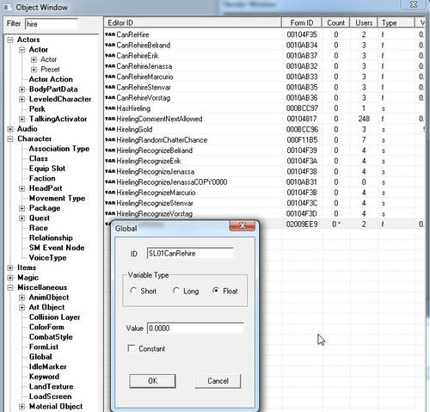Sort list by Count column
Image resolution: width=430 pixels, height=412 pixels.
tap(335, 22)
